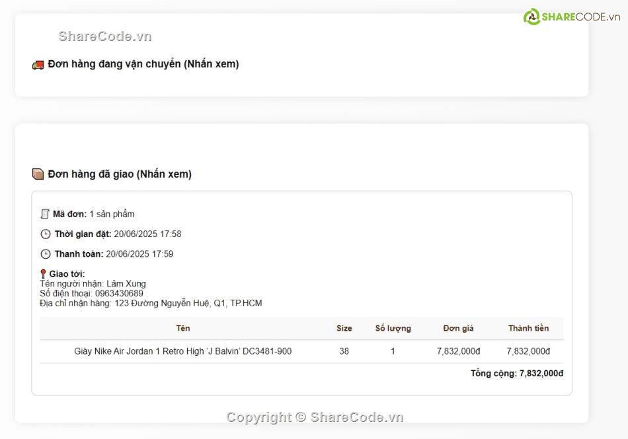
Task: Click the 'Thành tiền' column header
Action: point(528,328)
